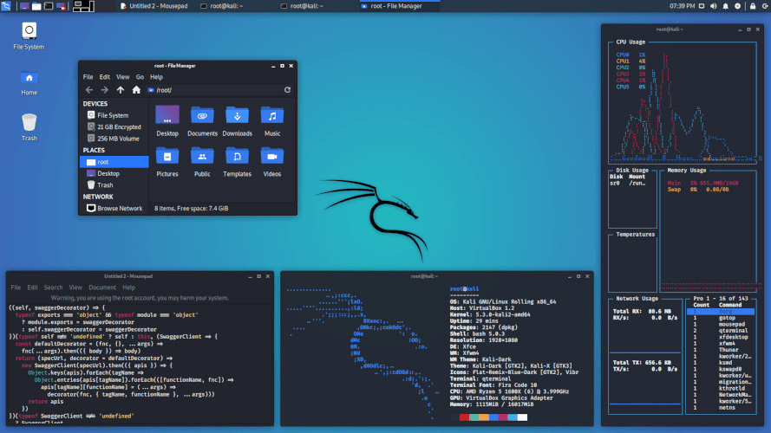
Task: Click the 07:39 PM clock
Action: coord(684,6)
